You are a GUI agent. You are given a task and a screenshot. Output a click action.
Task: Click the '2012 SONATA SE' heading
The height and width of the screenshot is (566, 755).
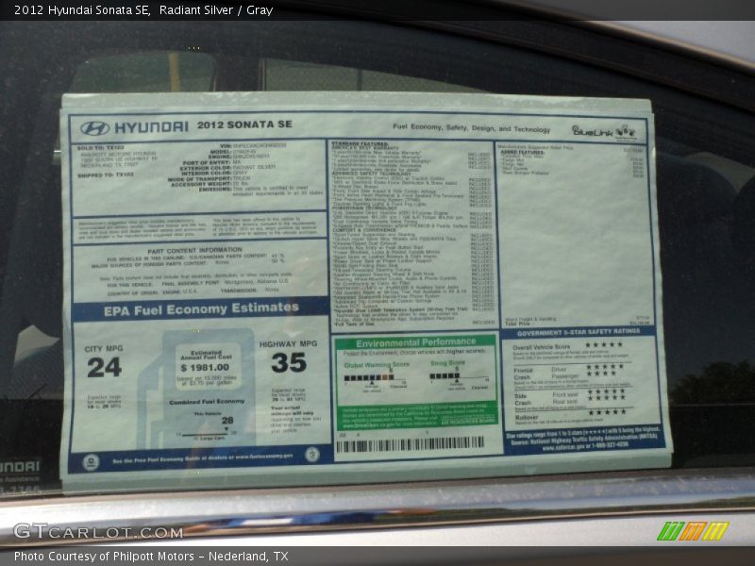244,125
